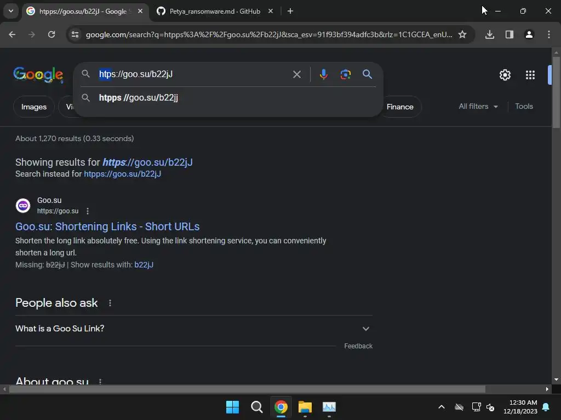This screenshot has height=420, width=561.
Task: Select the https://goo.su URL text
Action: point(58,211)
